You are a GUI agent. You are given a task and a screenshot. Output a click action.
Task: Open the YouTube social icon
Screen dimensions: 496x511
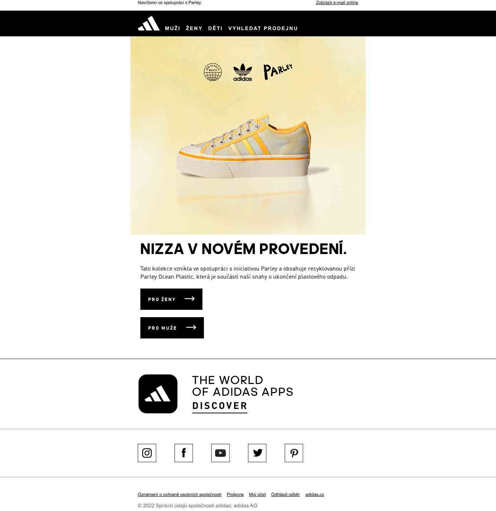click(220, 453)
